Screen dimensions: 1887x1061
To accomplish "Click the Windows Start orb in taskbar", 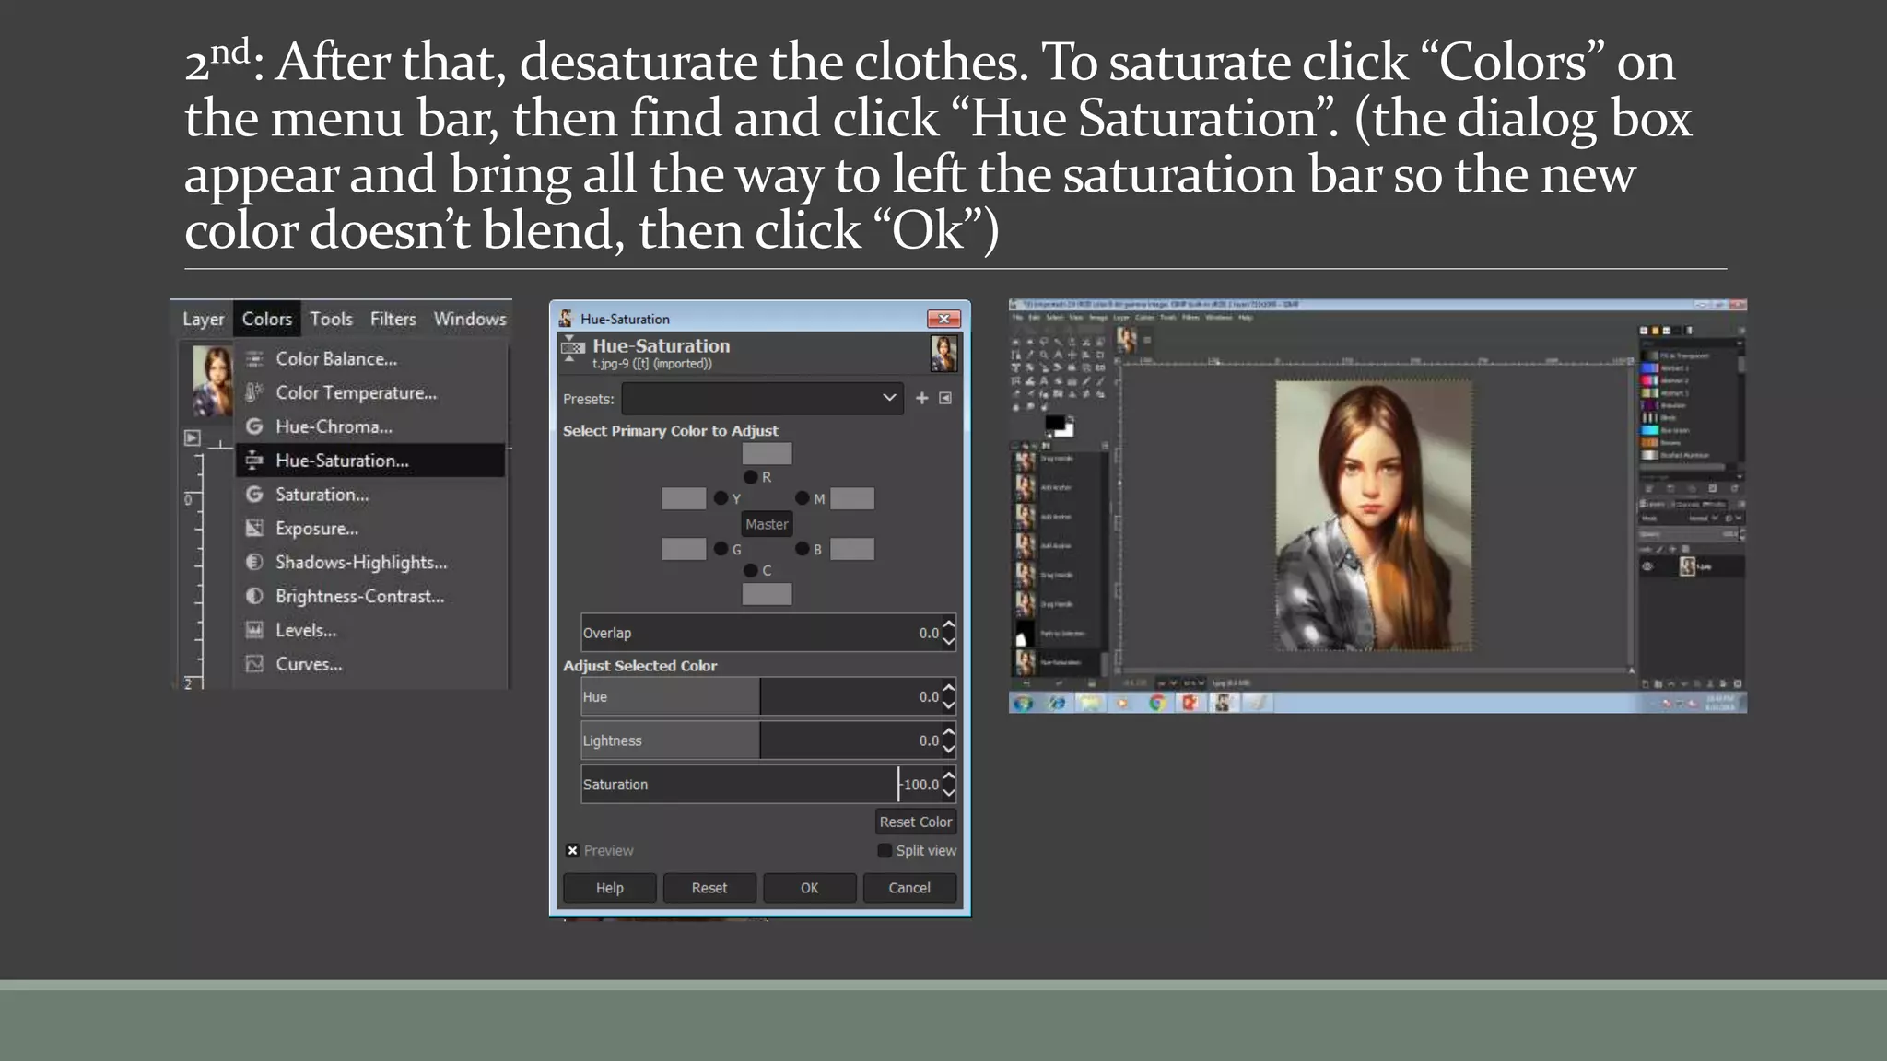I will coord(1022,703).
